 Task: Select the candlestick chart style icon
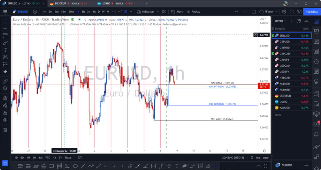click(x=126, y=12)
